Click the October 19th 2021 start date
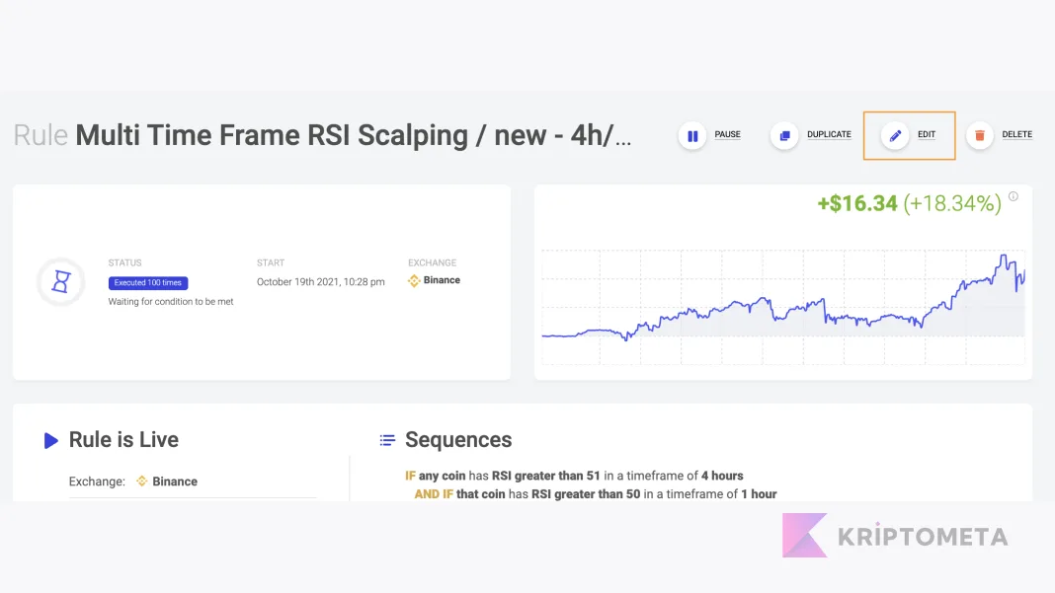 coord(320,282)
